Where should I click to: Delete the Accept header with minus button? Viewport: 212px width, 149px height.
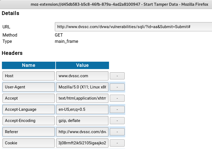[x=117, y=98]
